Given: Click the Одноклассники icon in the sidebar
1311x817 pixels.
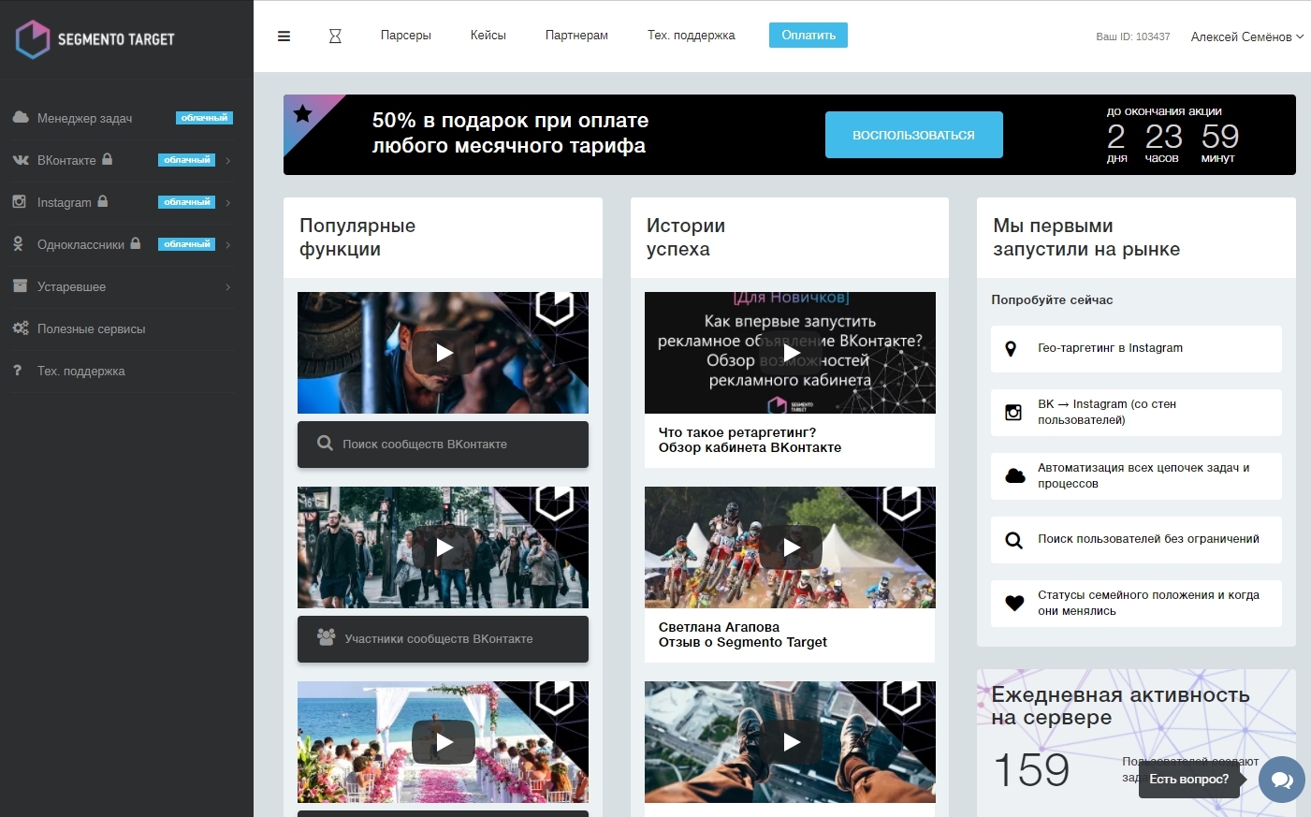Looking at the screenshot, I should coord(18,243).
